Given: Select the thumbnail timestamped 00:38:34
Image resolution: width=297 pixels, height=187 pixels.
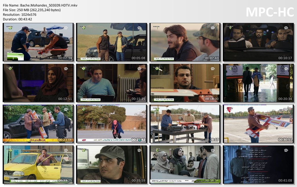Looking at the screenshot, I should pyautogui.click(x=185, y=165).
